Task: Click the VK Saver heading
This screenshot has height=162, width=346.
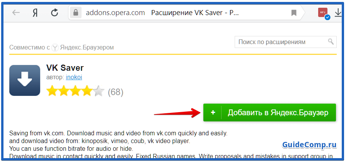Action: [65, 68]
